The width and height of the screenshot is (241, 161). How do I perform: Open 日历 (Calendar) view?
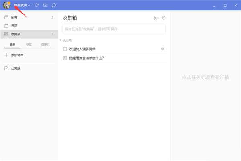tap(14, 26)
